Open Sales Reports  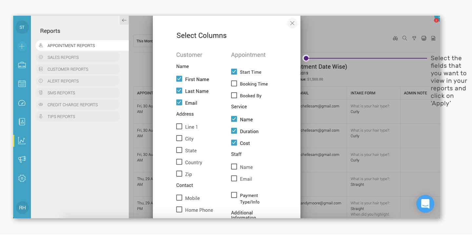pyautogui.click(x=78, y=57)
